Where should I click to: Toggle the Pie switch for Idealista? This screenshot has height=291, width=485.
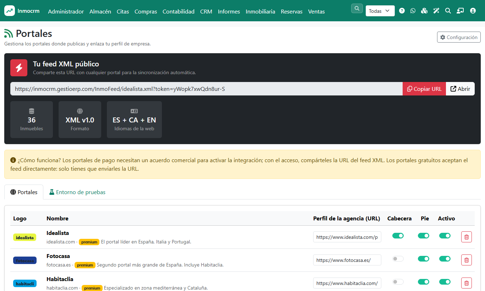pos(424,236)
